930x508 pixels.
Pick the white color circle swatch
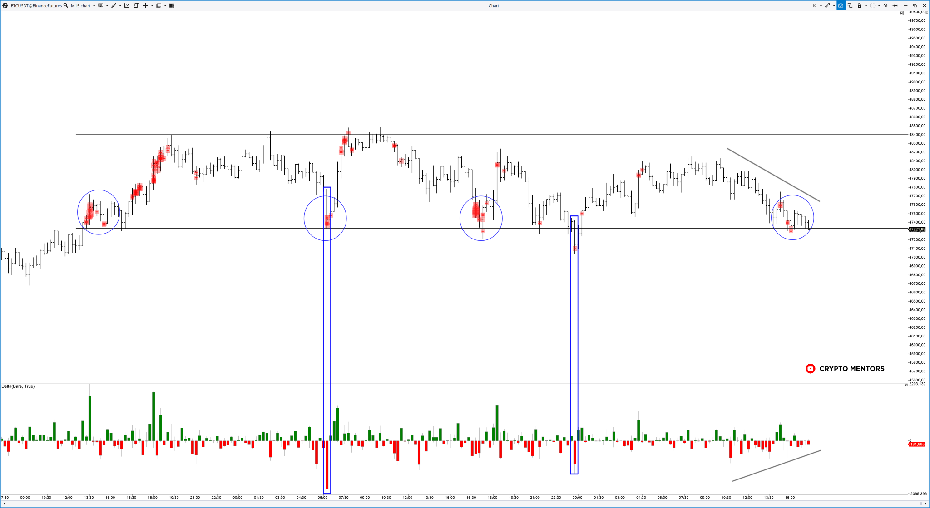[x=872, y=5]
